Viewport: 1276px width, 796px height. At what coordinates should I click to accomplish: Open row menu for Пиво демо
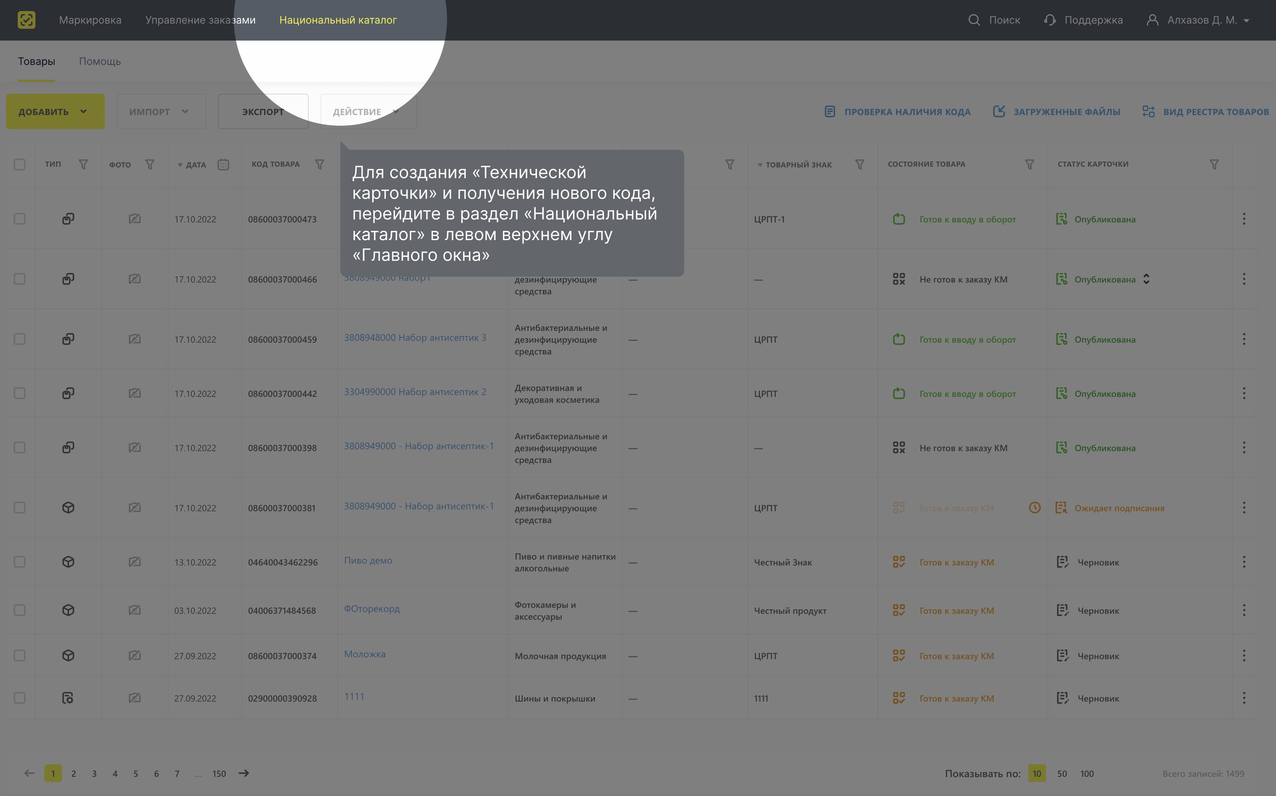pyautogui.click(x=1244, y=562)
